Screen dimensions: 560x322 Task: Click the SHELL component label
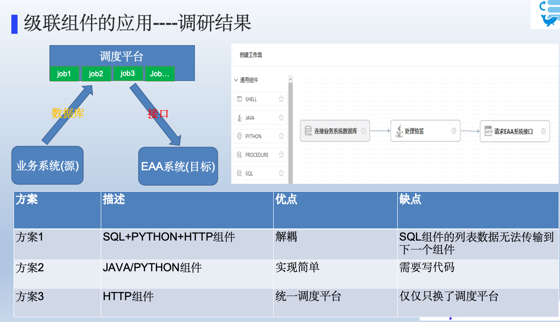click(251, 99)
